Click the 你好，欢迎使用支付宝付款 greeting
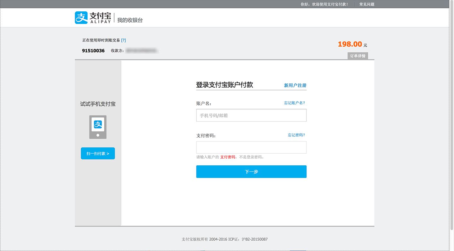The image size is (454, 251). tap(325, 4)
